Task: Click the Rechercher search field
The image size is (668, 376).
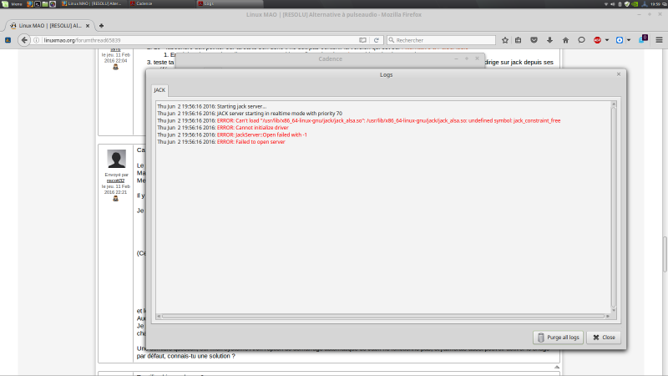Action: pyautogui.click(x=442, y=40)
